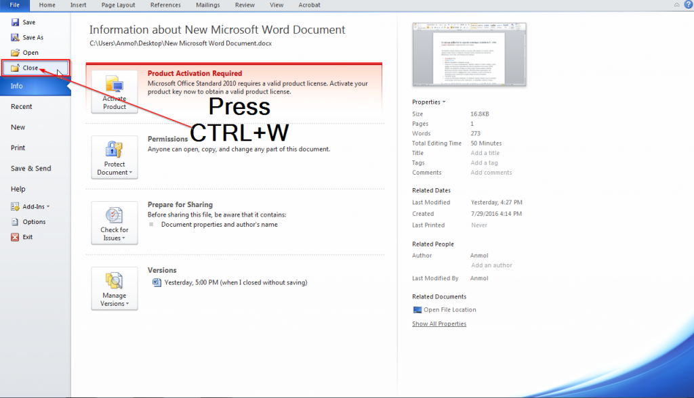Click the Add a title field

tap(485, 153)
